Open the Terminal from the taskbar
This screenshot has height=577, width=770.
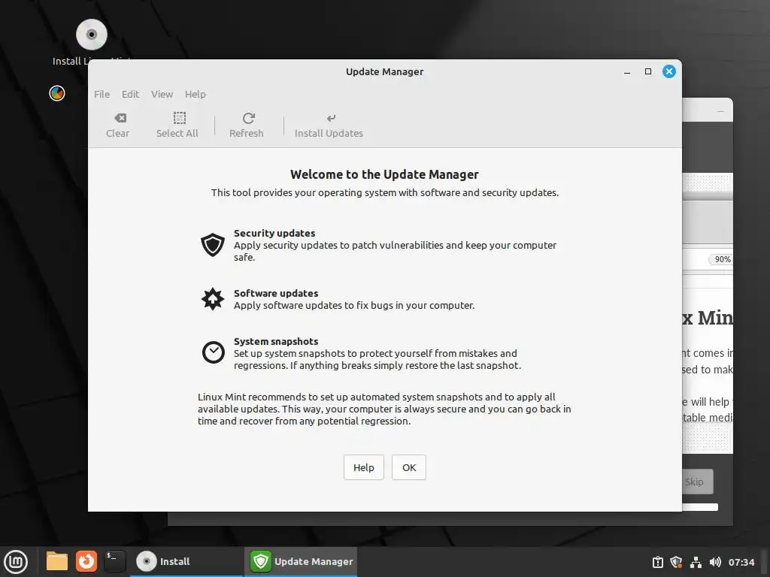pos(115,561)
